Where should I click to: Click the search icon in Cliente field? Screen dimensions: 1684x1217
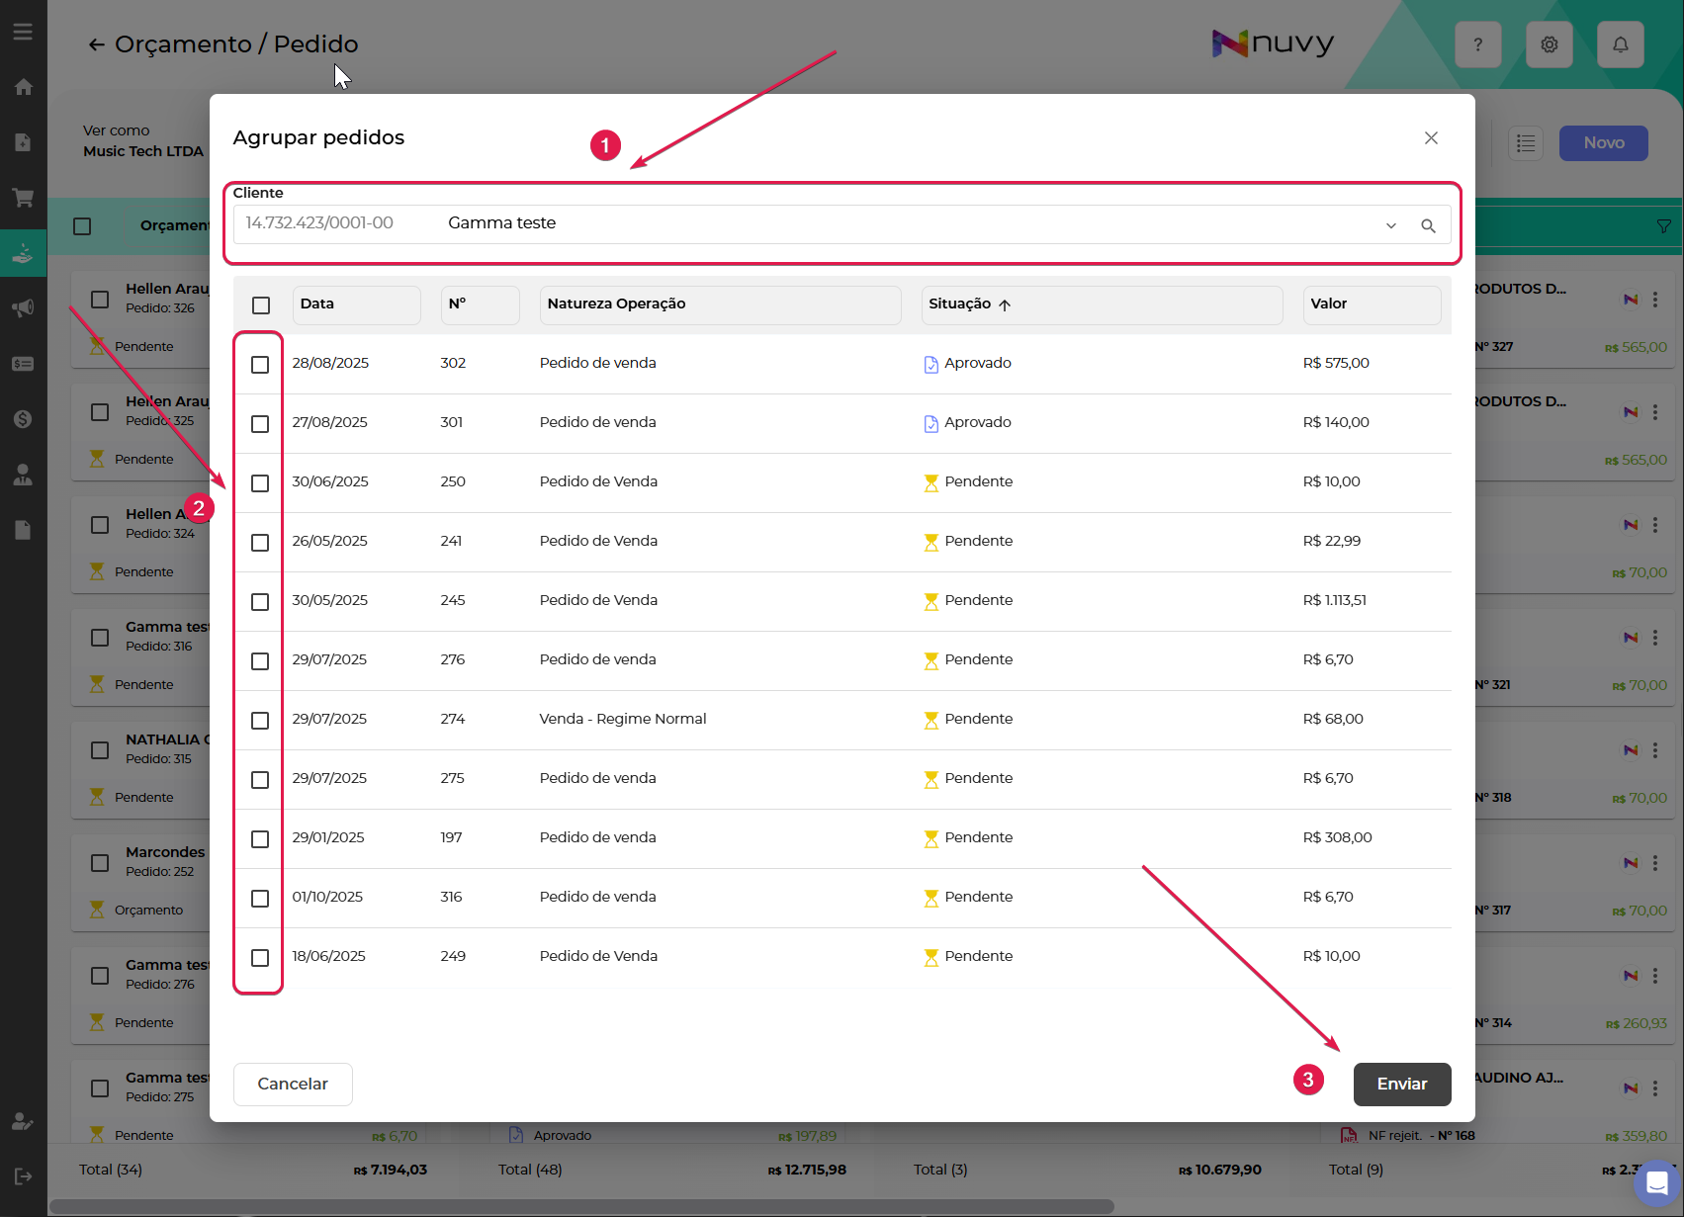pos(1428,225)
